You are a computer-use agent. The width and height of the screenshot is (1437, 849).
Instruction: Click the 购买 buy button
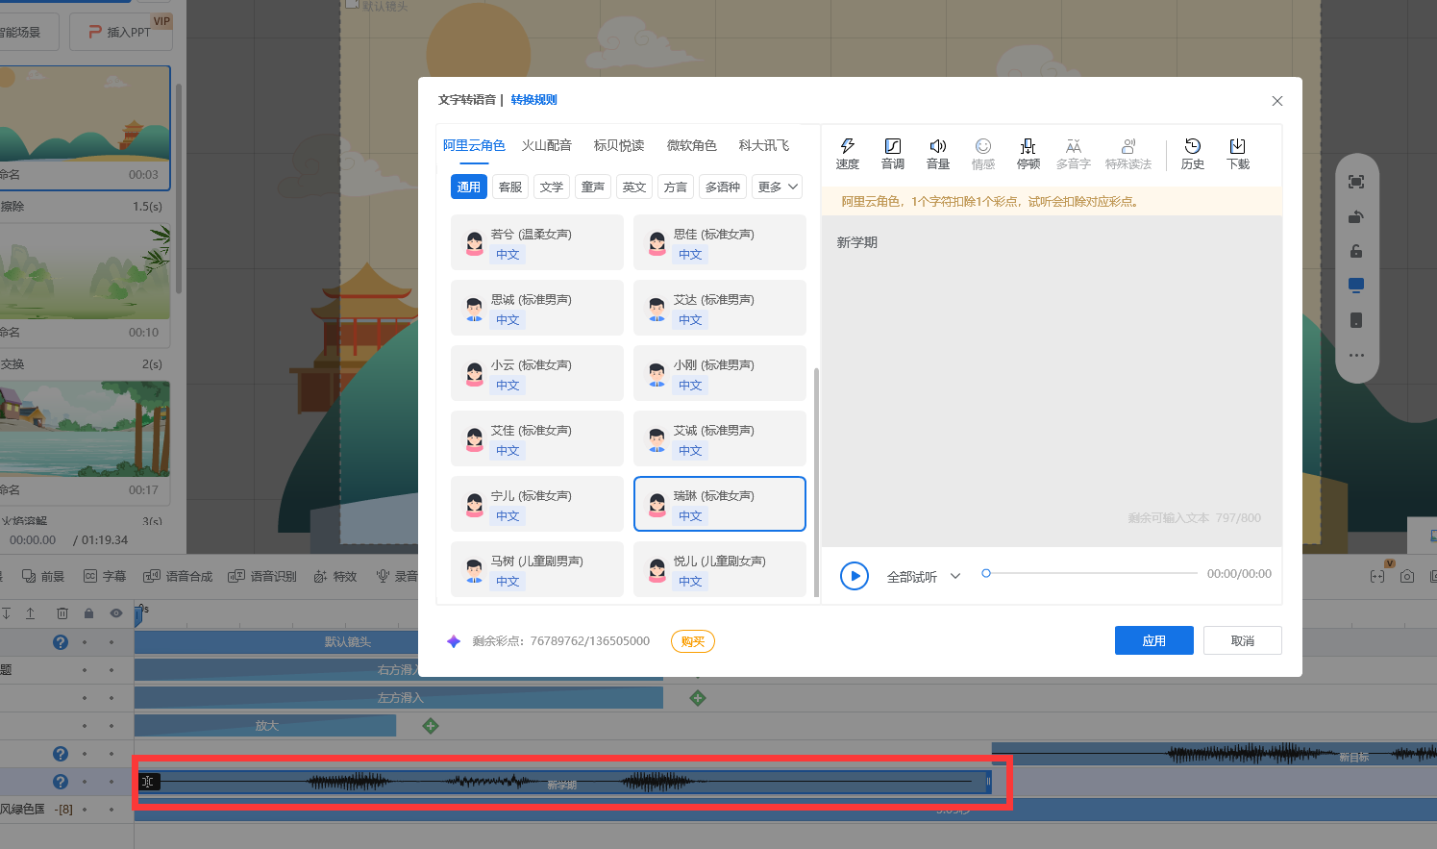tap(692, 641)
